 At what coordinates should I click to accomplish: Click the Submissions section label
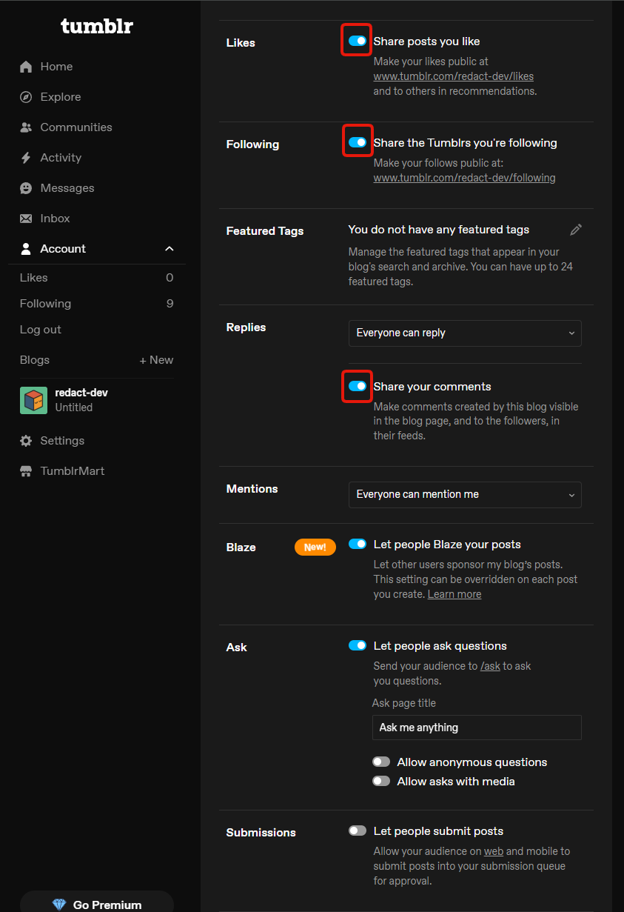[x=261, y=833]
